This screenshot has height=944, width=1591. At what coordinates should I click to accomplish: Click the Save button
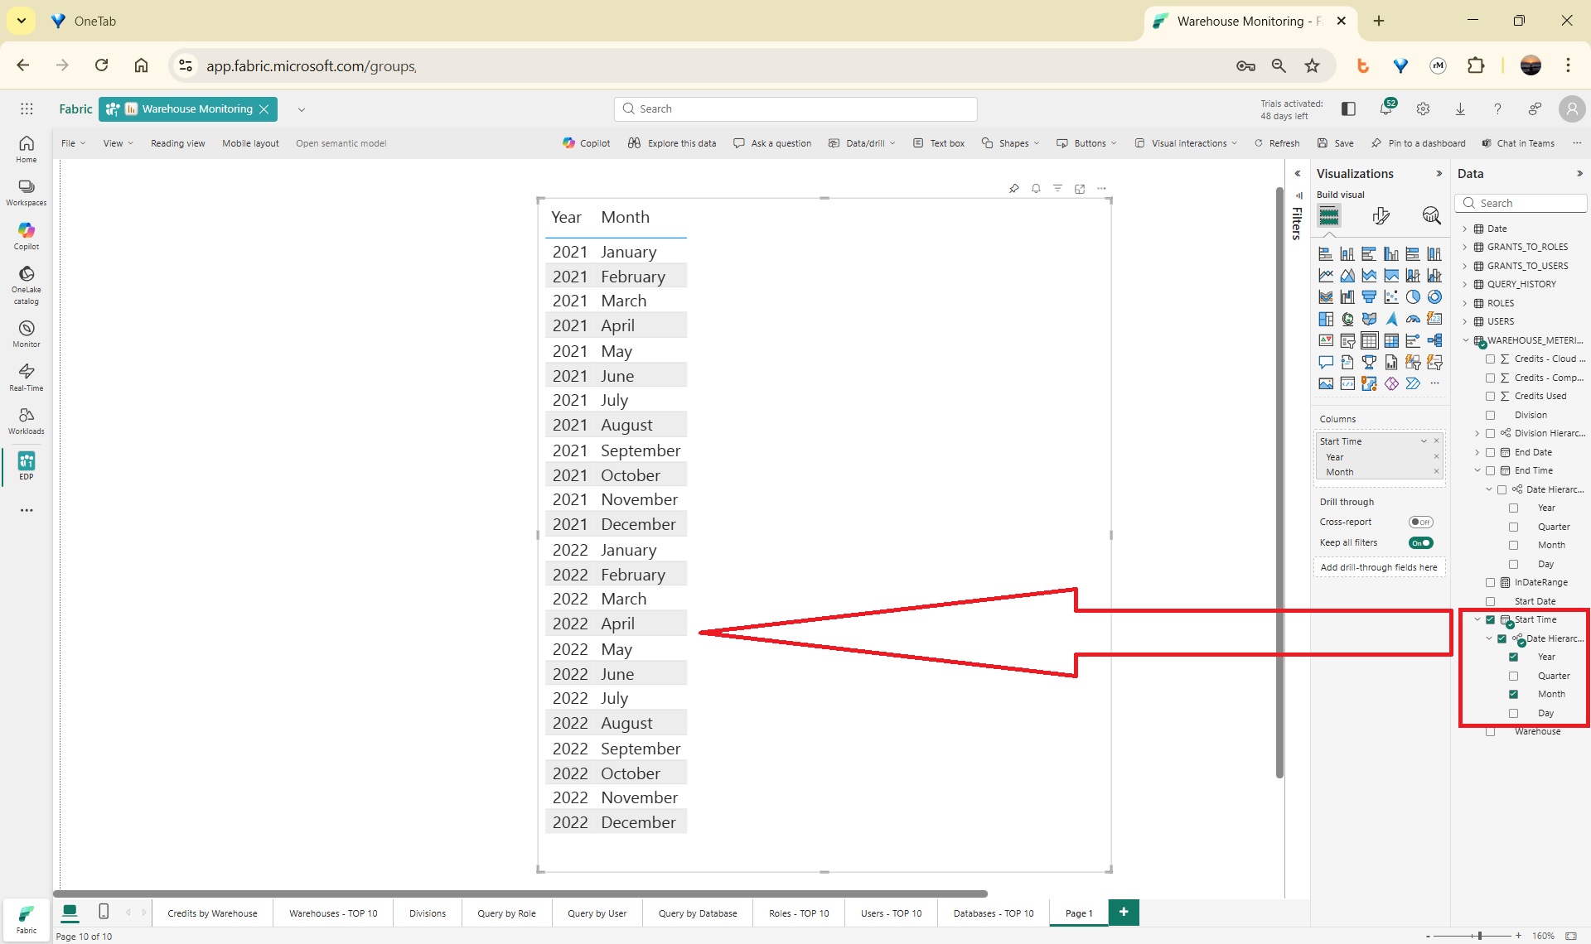point(1336,143)
